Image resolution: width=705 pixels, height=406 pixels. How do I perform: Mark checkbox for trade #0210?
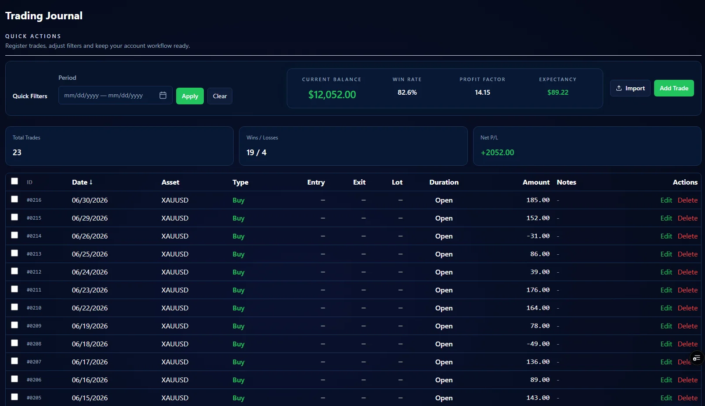tap(14, 307)
